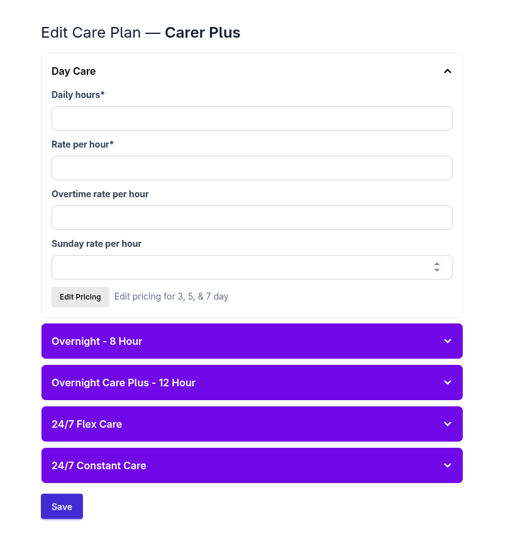Click the "Overtime rate per hour" label
Viewport: 508px width, 559px height.
tap(100, 194)
